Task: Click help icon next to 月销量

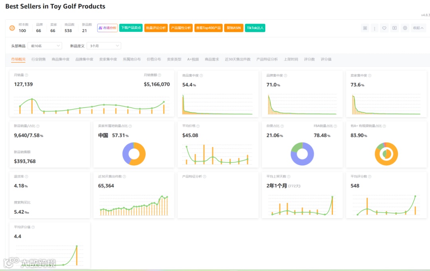Action: coord(27,75)
